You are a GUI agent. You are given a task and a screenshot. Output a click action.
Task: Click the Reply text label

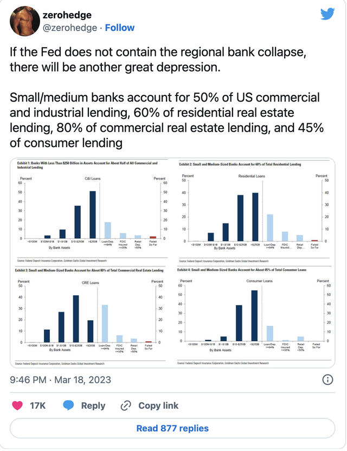[93, 405]
